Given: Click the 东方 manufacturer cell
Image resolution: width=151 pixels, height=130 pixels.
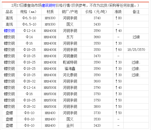Looking at the screenshot, I should (x=70, y=37).
